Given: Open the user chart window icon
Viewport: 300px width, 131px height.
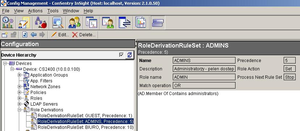Looking at the screenshot, I should click(108, 22).
